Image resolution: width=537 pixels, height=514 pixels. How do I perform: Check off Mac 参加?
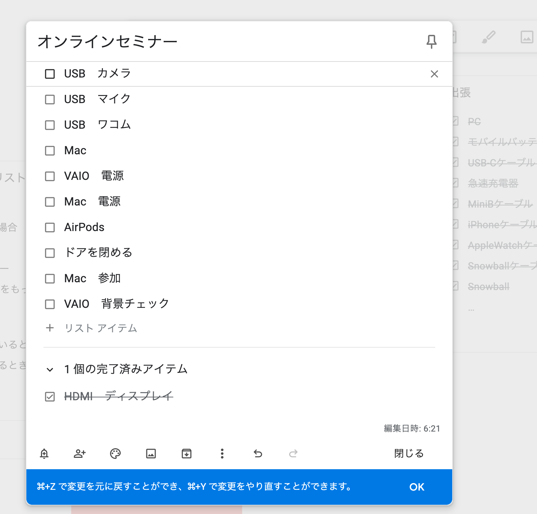(x=50, y=279)
